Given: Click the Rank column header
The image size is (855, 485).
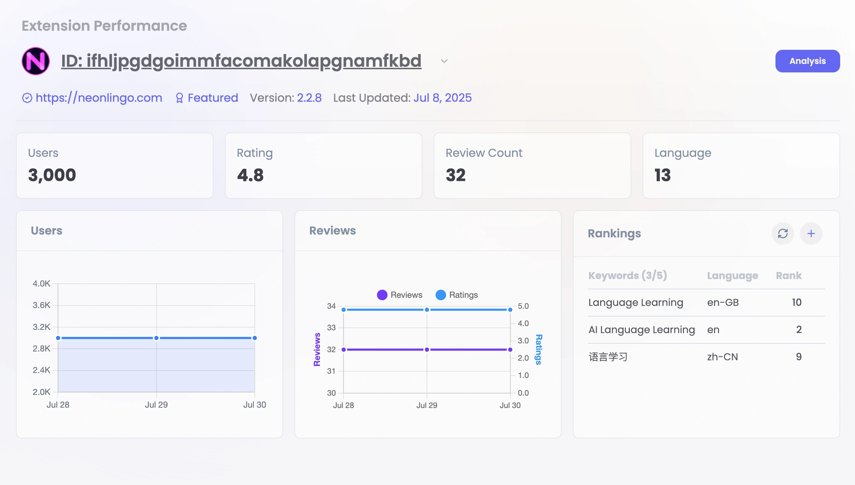Looking at the screenshot, I should [789, 276].
